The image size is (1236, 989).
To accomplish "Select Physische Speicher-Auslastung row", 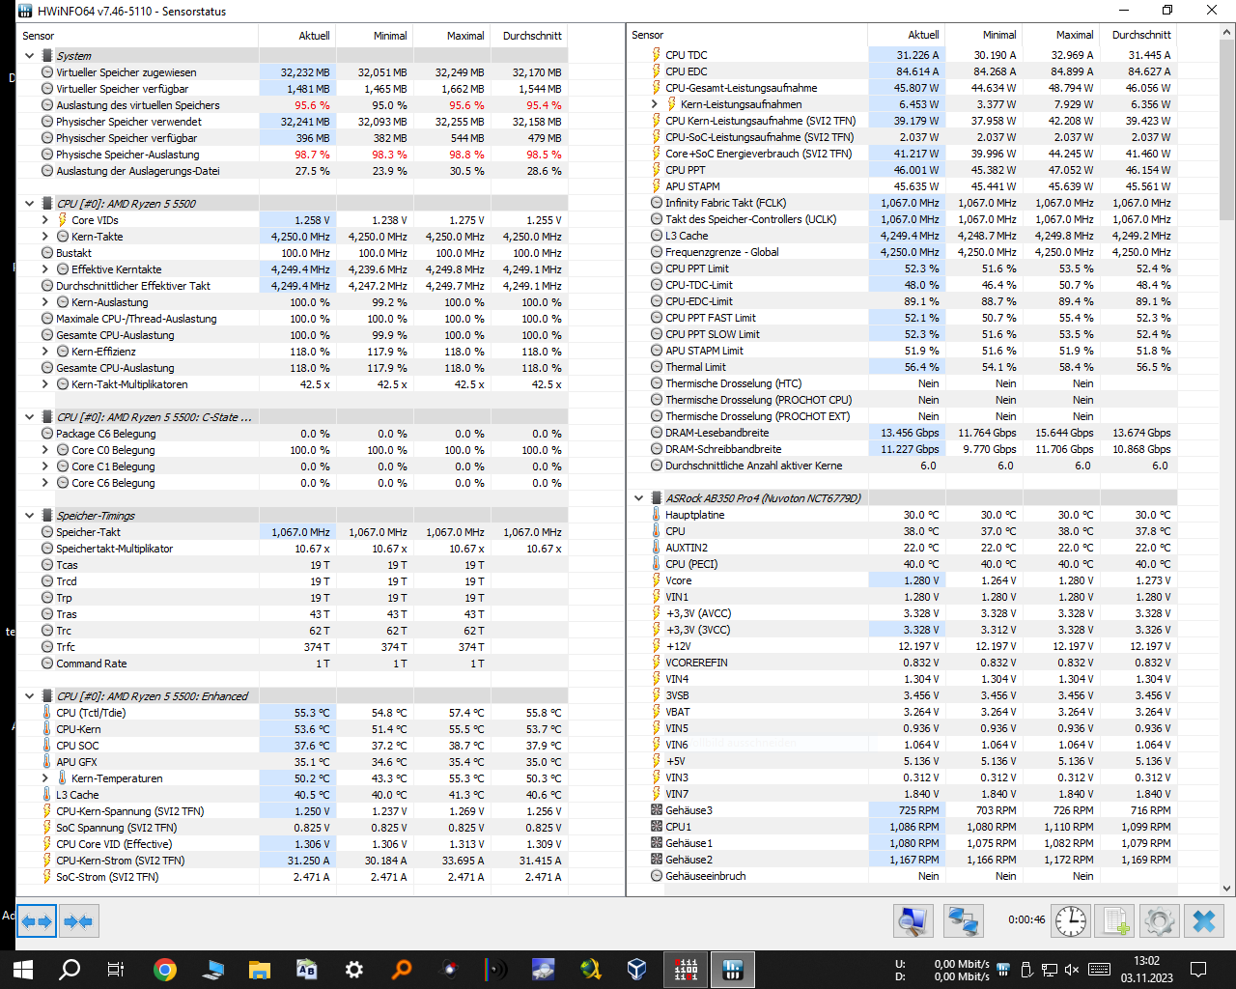I will (293, 155).
